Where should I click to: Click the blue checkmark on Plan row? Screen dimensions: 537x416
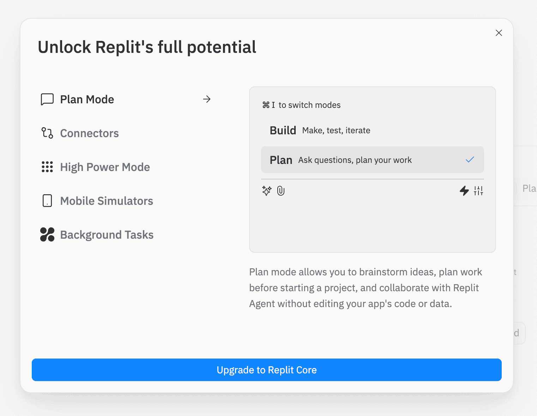coord(470,160)
